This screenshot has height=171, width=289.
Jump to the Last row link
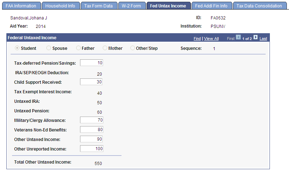click(x=263, y=39)
